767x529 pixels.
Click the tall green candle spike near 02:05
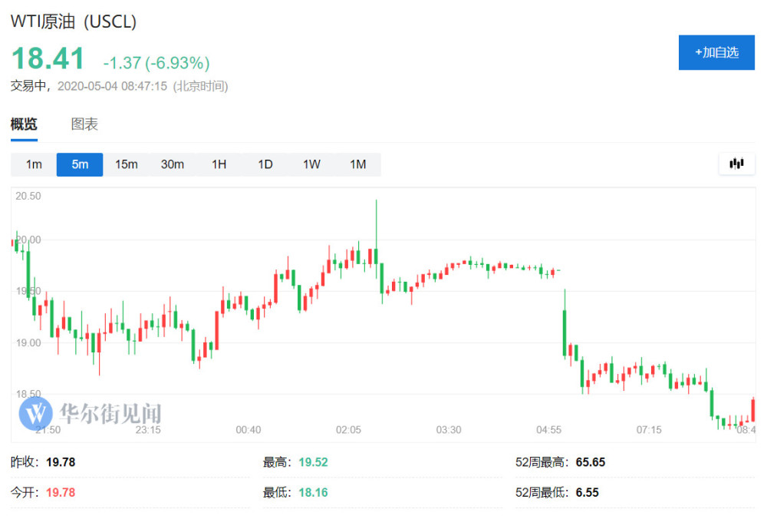[376, 230]
